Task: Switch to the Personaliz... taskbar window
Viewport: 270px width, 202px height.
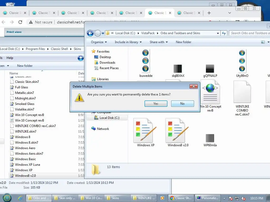Action: 208,198
